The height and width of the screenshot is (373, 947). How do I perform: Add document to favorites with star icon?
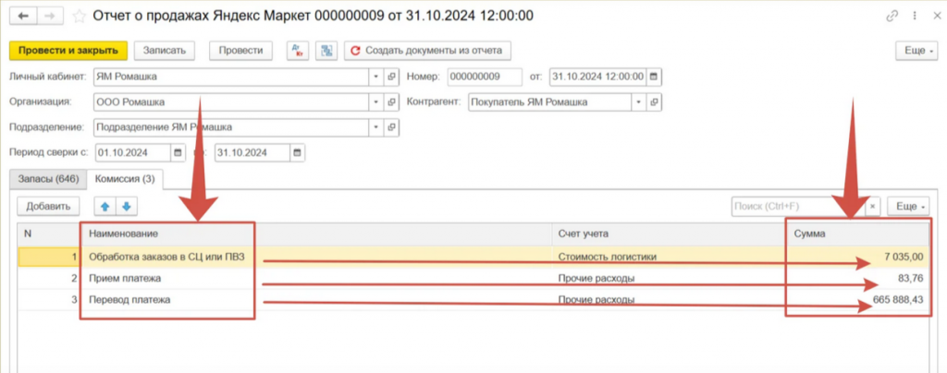[82, 17]
